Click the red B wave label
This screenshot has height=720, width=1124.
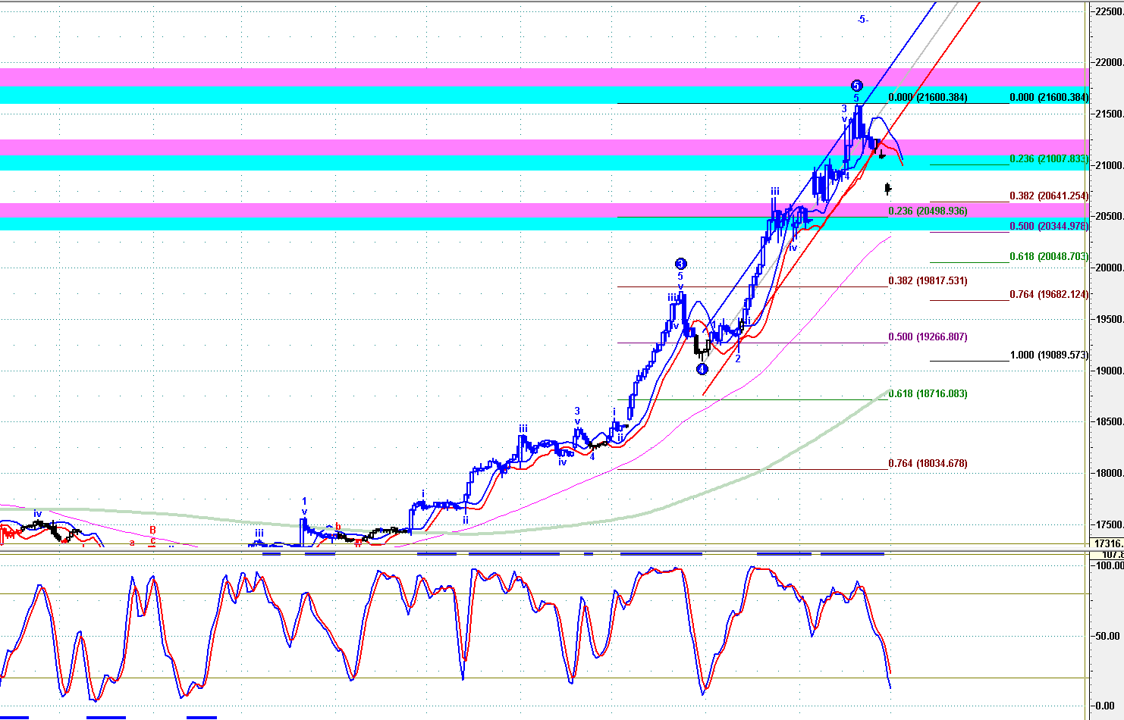pos(152,530)
